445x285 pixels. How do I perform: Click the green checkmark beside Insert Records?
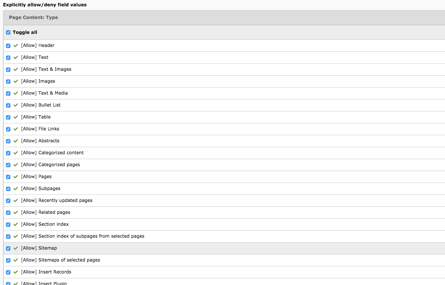tap(16, 272)
